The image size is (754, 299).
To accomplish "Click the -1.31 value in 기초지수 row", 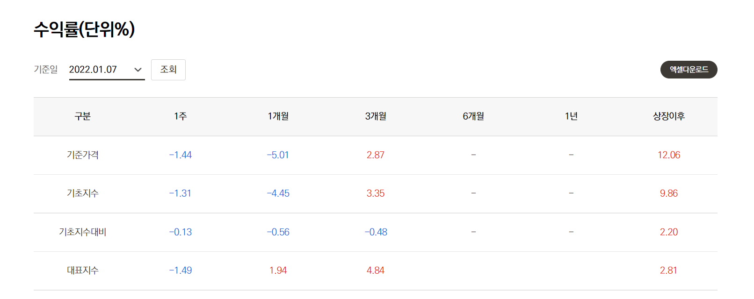I will 180,193.
